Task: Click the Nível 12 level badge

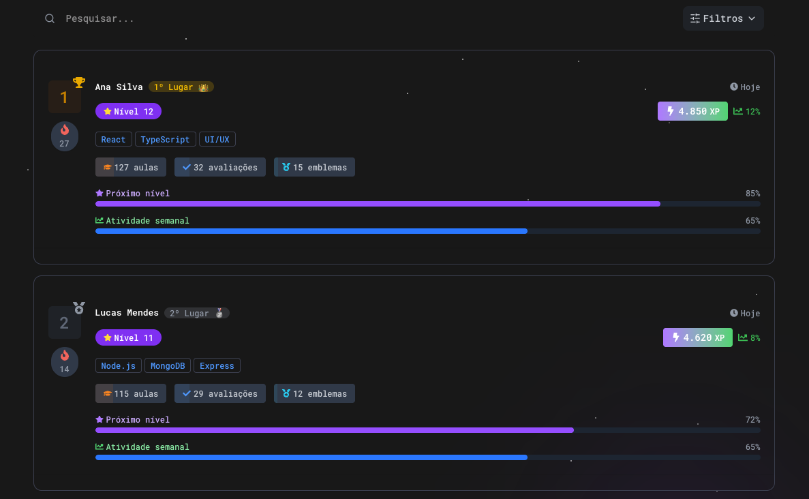Action: pos(128,112)
